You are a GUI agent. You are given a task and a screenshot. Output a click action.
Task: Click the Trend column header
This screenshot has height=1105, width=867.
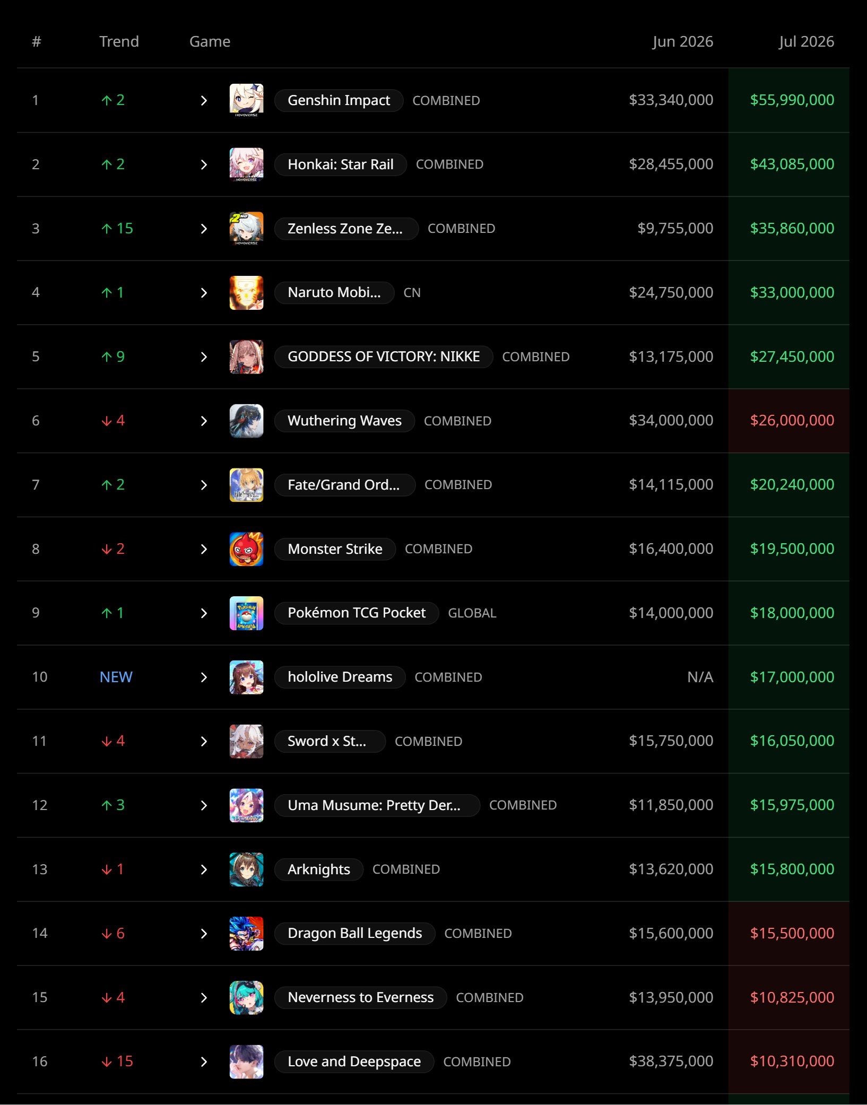(119, 41)
